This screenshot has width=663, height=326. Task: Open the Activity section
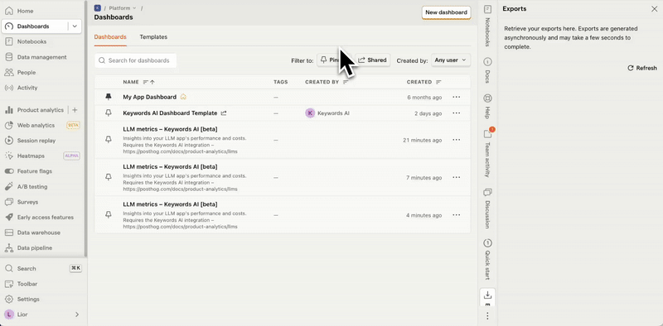[27, 88]
